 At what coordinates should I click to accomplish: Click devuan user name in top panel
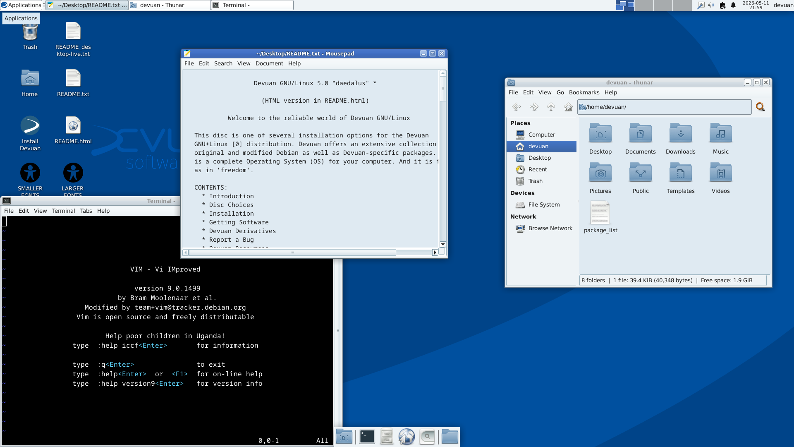783,5
